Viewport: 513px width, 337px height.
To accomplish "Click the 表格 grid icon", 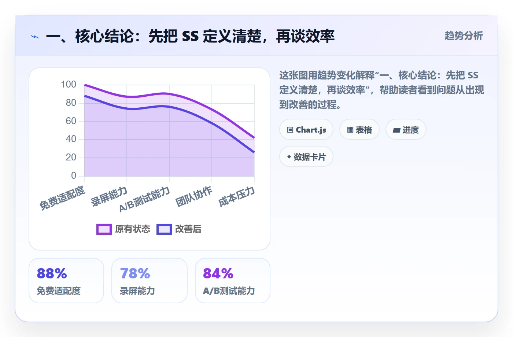I will point(350,130).
